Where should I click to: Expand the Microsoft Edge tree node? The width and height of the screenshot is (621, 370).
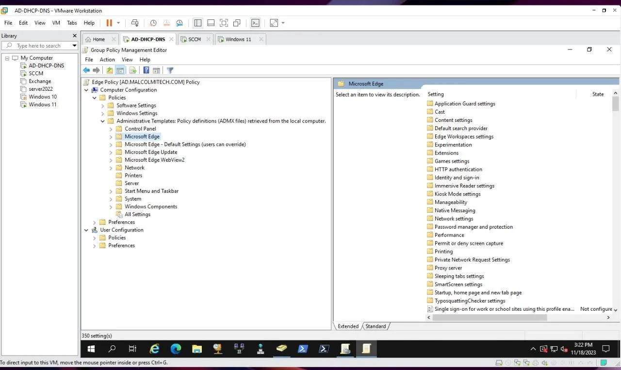tap(111, 137)
